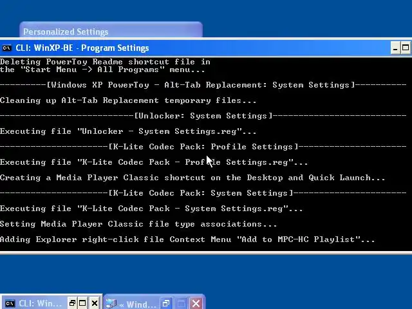This screenshot has width=412, height=309.
Task: Click "Setting Media Player Classic file type associations..." line
Action: (x=138, y=224)
